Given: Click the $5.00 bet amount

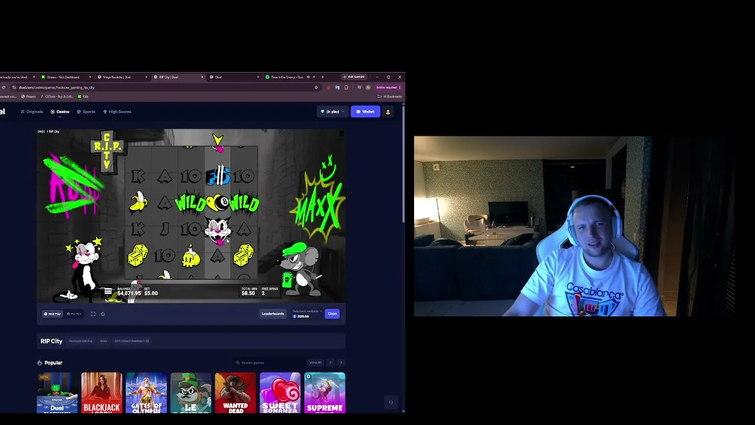Looking at the screenshot, I should click(x=151, y=293).
